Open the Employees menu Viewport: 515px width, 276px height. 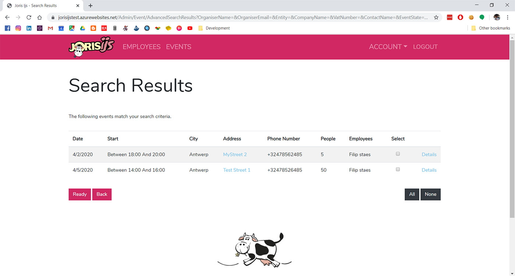coord(142,47)
